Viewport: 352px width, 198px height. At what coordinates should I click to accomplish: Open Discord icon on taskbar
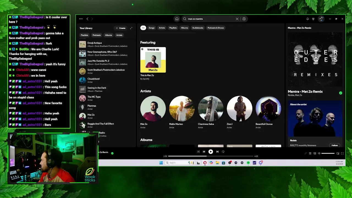click(261, 163)
